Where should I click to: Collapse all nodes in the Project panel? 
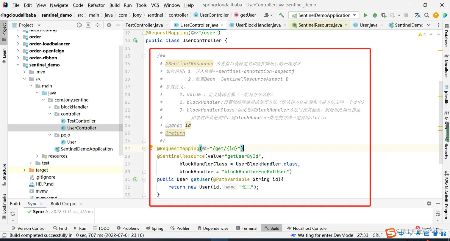tap(97, 25)
